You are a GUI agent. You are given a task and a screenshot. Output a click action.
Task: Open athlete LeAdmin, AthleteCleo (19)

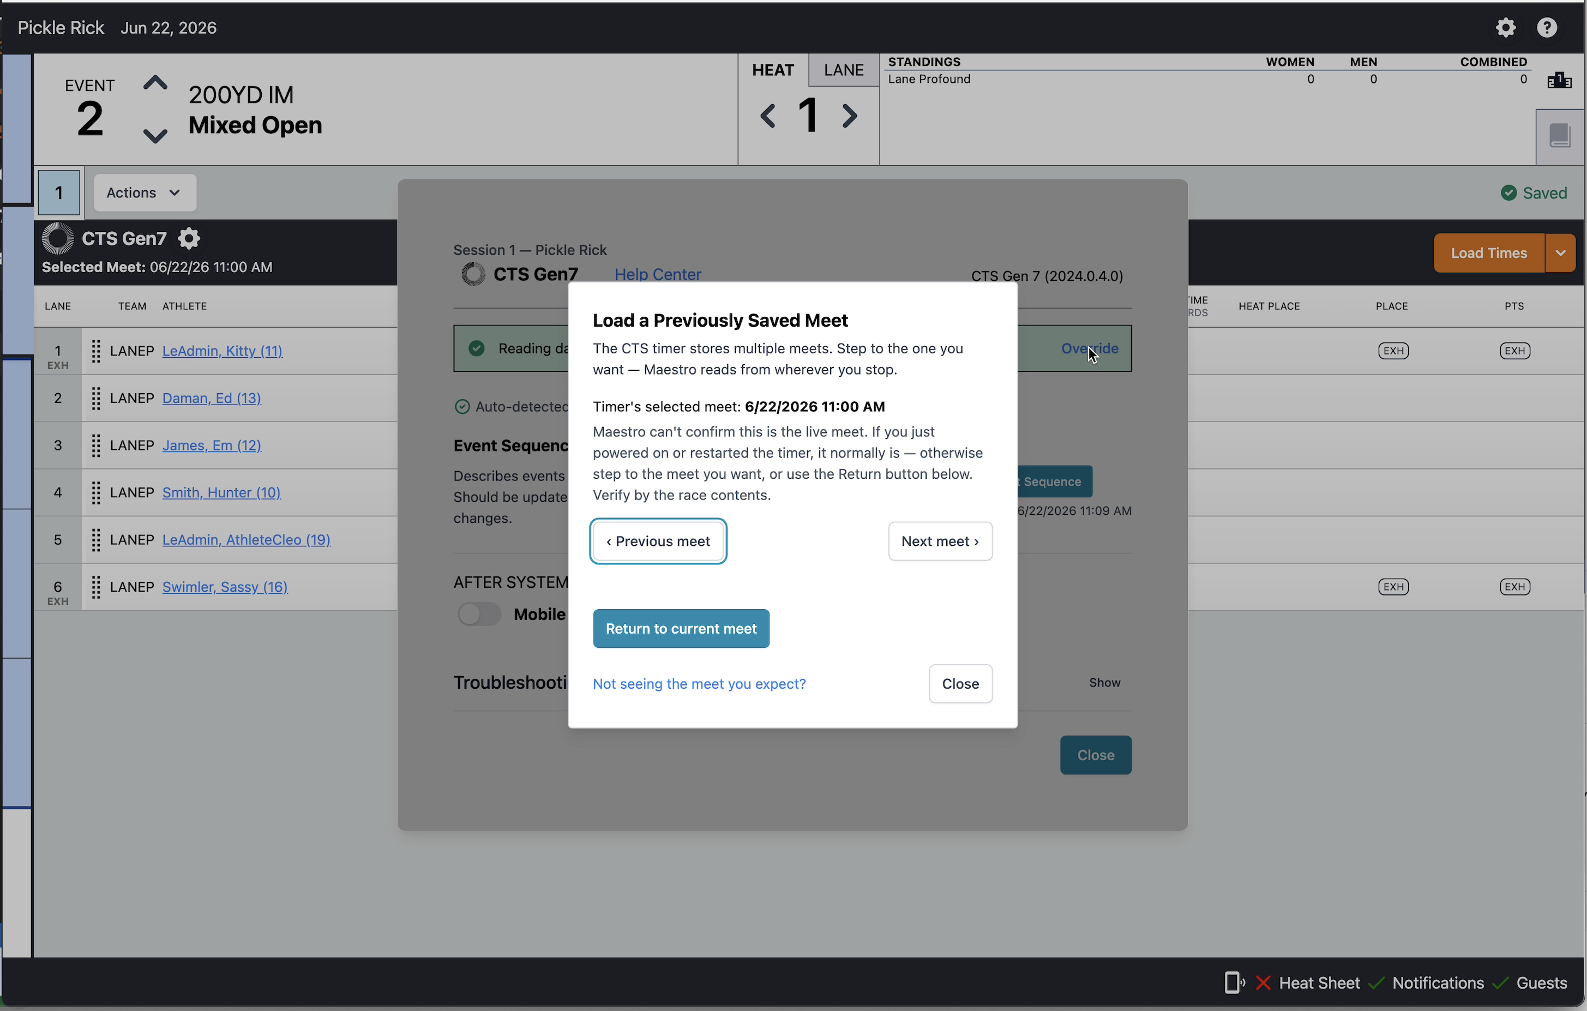tap(247, 540)
